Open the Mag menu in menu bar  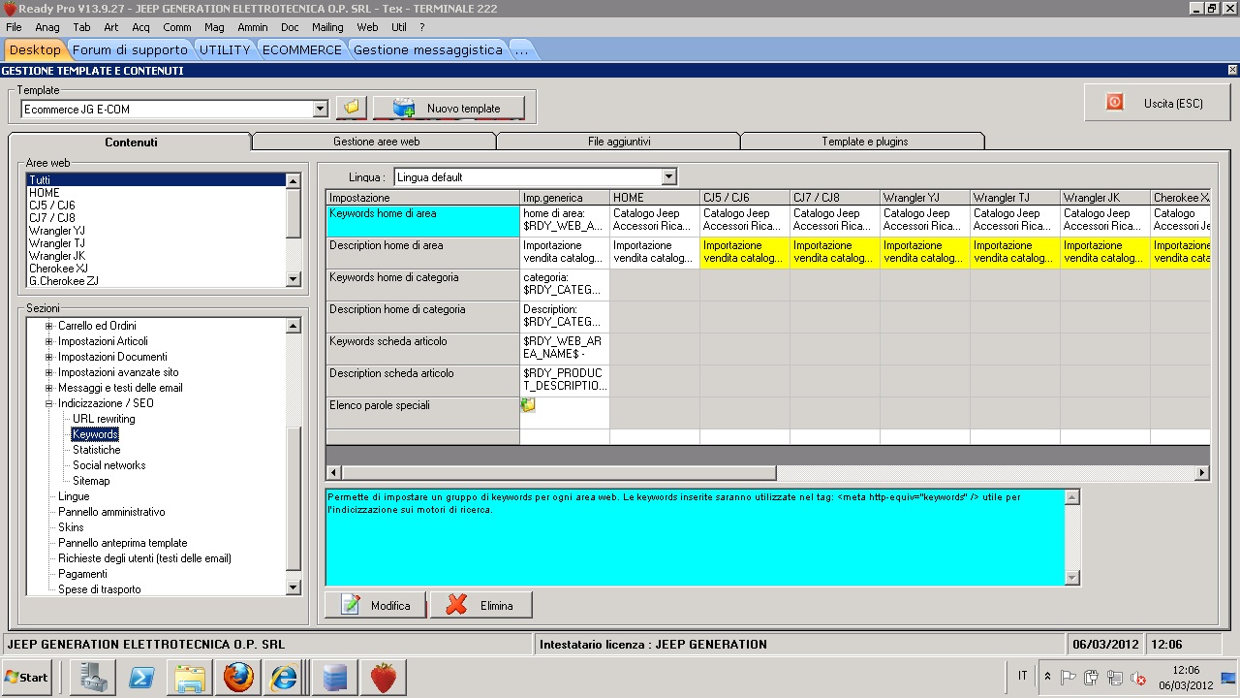click(x=214, y=27)
